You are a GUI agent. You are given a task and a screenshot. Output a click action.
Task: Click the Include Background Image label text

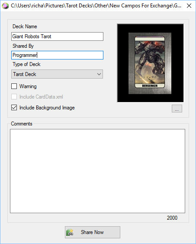click(x=47, y=108)
